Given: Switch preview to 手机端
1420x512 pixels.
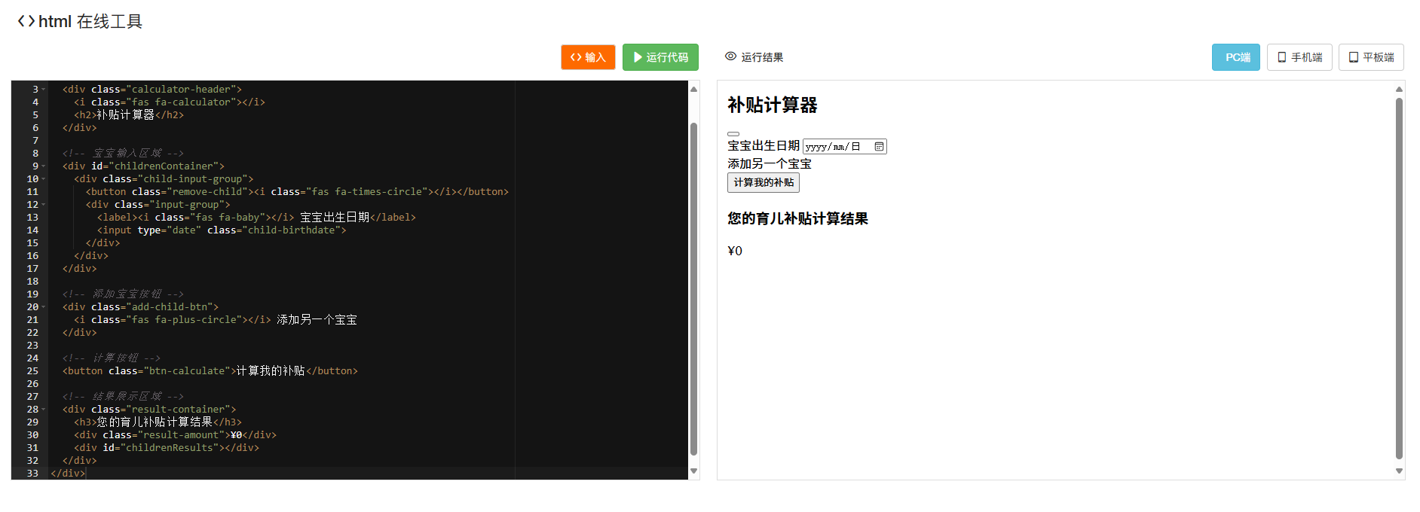Looking at the screenshot, I should pyautogui.click(x=1299, y=57).
